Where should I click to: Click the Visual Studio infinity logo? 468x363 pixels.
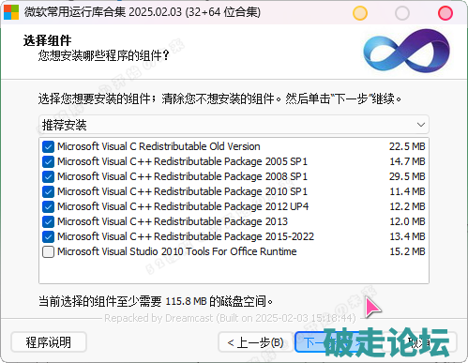pos(406,51)
